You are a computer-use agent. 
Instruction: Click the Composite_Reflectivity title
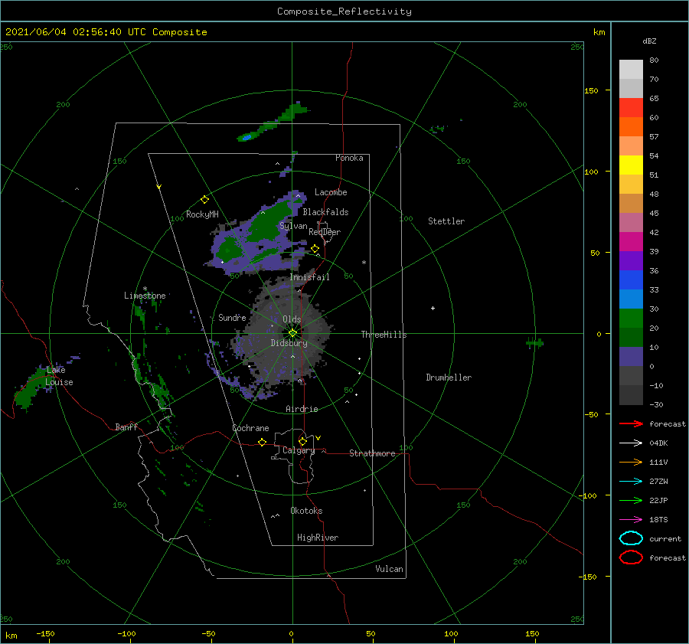pyautogui.click(x=344, y=11)
